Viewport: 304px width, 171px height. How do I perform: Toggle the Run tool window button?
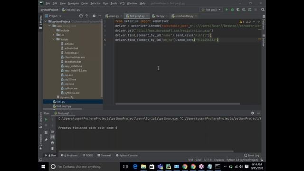coord(51,155)
